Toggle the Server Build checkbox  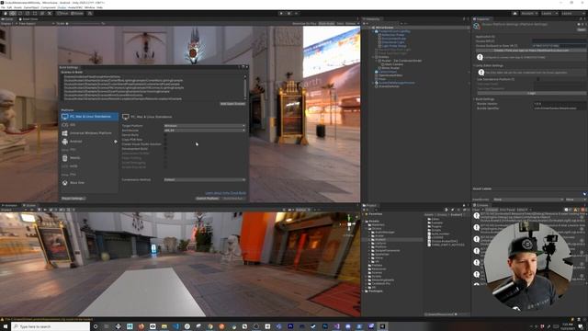click(165, 135)
